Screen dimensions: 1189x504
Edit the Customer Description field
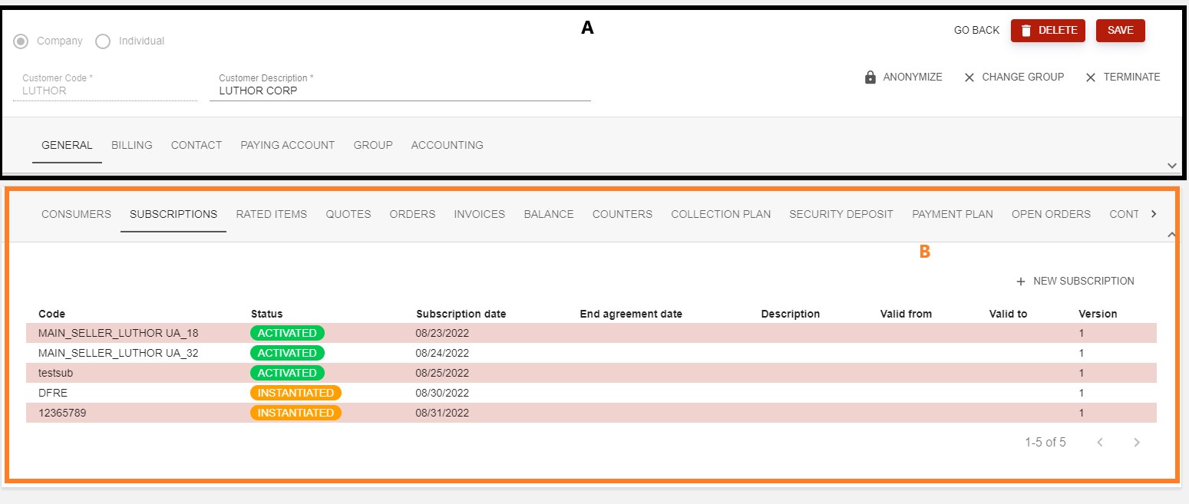[x=400, y=91]
